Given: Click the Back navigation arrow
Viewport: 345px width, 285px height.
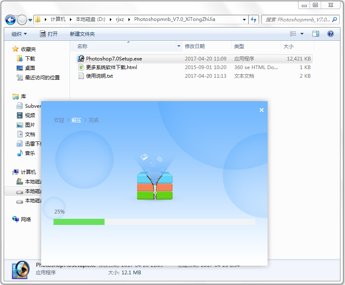Looking at the screenshot, I should [x=10, y=20].
